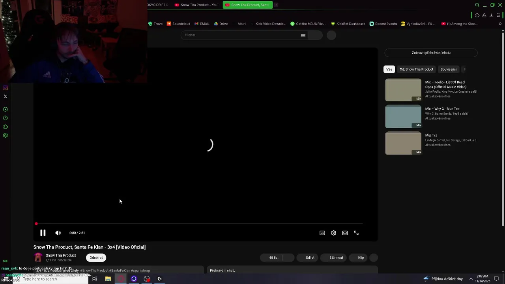
Task: Open the video in fullscreen
Action: (x=356, y=233)
